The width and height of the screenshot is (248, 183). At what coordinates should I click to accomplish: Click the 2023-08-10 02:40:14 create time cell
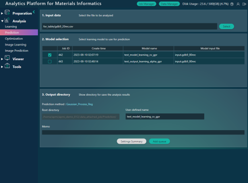98,61
